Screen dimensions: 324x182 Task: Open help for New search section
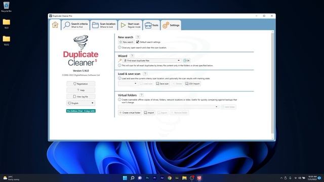point(138,37)
